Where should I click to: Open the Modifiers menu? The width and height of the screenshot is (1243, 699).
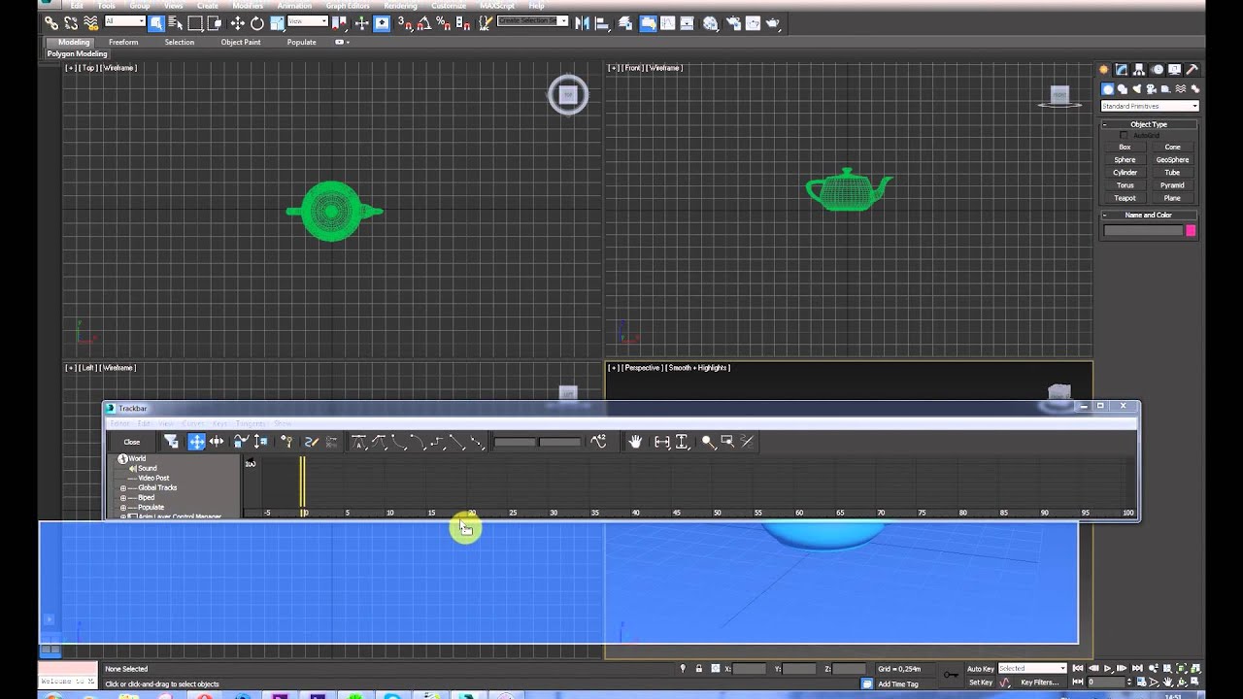248,6
